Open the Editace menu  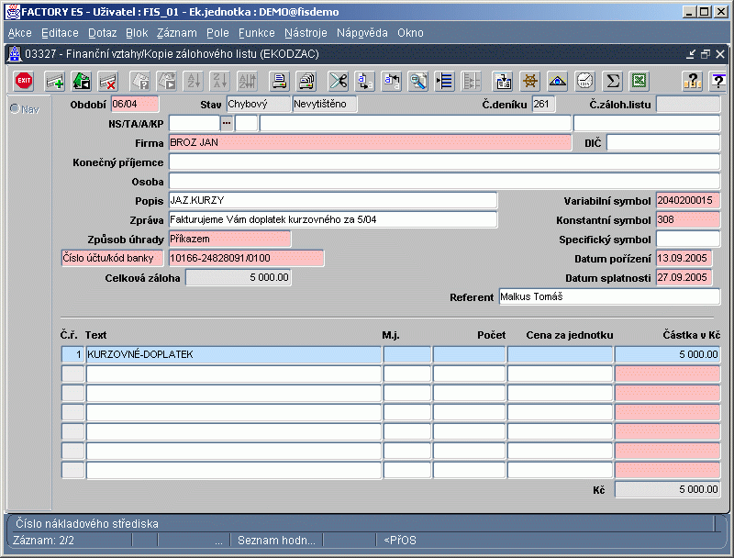pyautogui.click(x=60, y=33)
